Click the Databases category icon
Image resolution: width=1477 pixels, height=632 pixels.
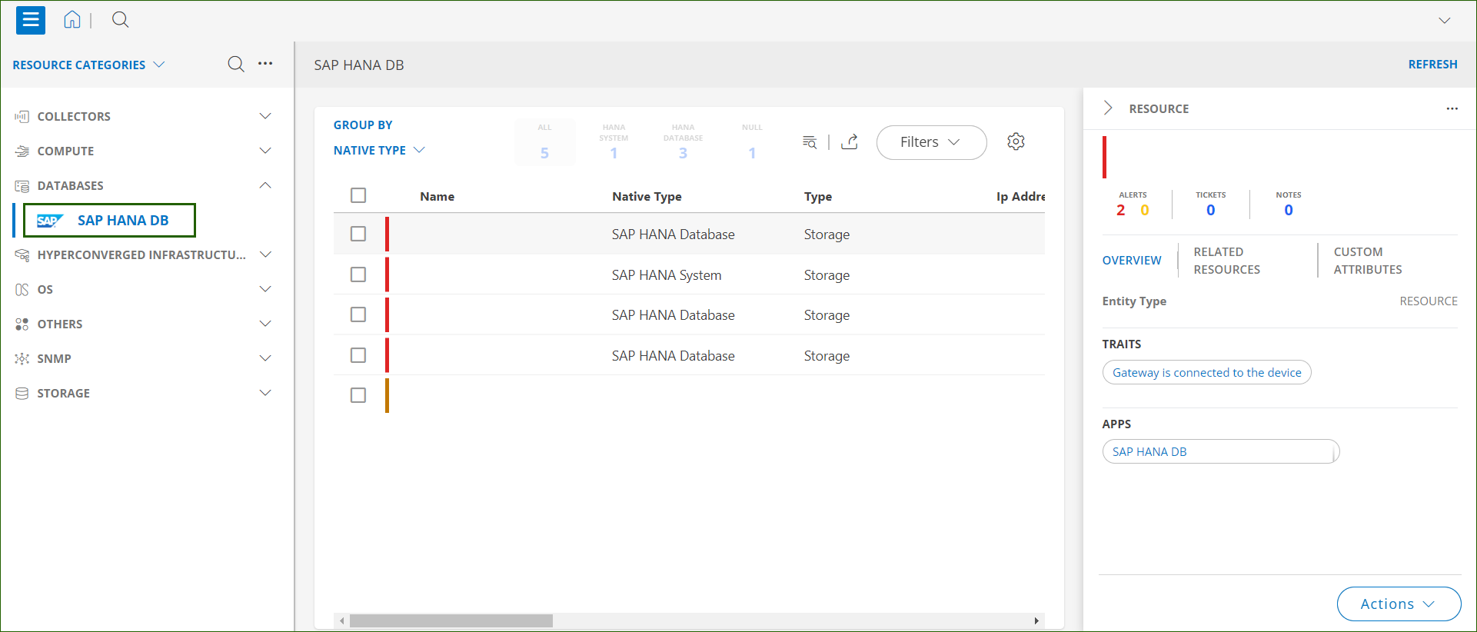[x=22, y=185]
